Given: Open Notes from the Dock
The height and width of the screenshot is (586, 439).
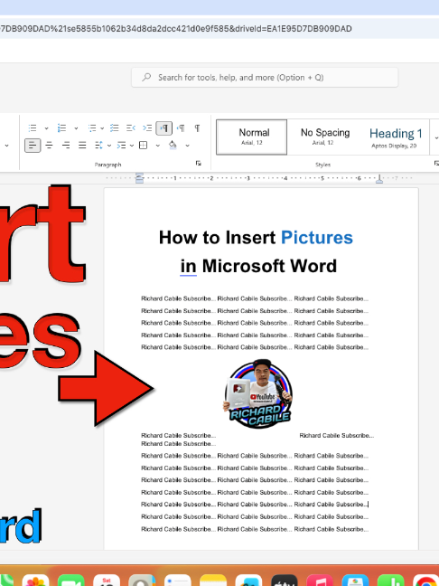Looking at the screenshot, I should tap(213, 581).
